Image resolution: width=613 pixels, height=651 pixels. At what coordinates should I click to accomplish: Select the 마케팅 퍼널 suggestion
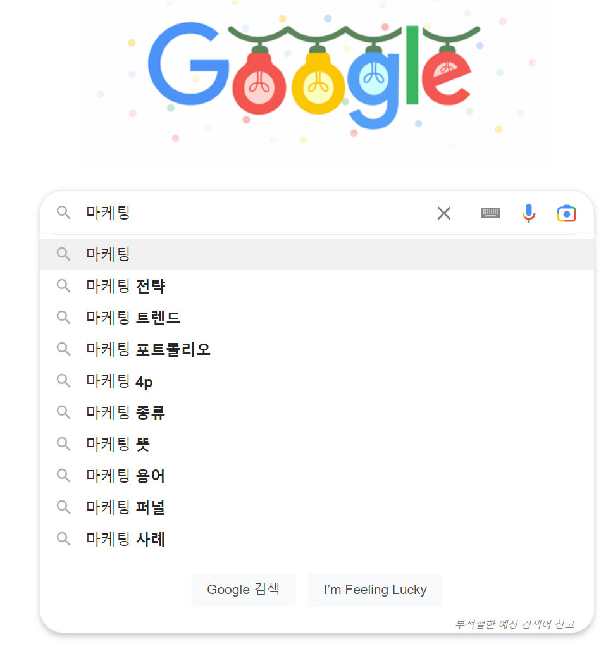click(123, 507)
